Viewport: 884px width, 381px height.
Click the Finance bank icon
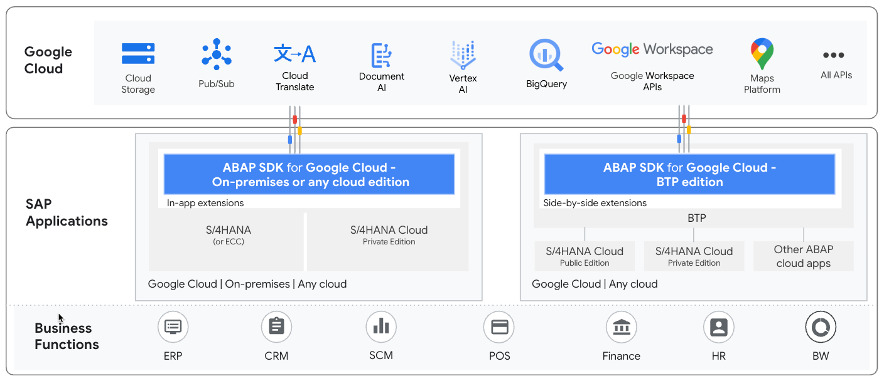click(x=621, y=326)
